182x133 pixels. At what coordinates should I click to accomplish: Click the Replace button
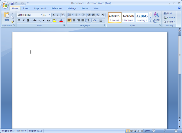coord(169,17)
